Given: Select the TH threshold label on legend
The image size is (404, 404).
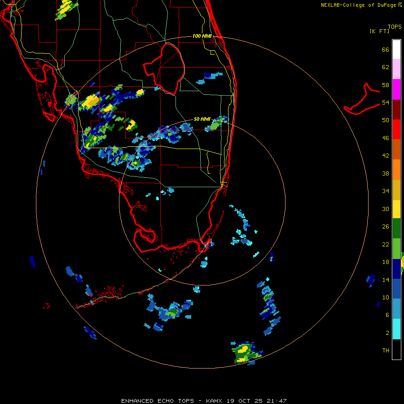Looking at the screenshot, I should pos(386,351).
